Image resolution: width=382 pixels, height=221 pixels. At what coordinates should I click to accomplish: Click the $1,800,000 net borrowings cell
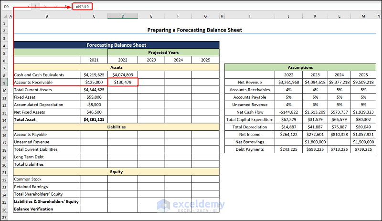tap(315, 142)
